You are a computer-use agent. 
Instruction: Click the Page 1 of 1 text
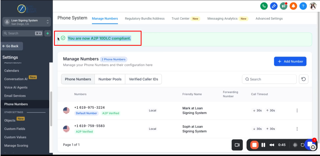coord(71,145)
